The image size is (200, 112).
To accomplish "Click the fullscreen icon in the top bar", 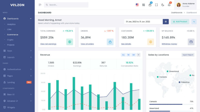I will [x=156, y=5].
